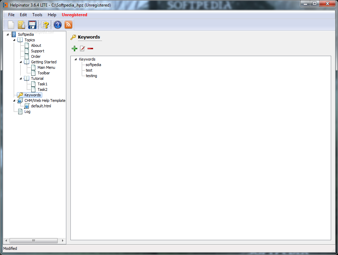Select the About topic
338x255 pixels.
(x=36, y=45)
